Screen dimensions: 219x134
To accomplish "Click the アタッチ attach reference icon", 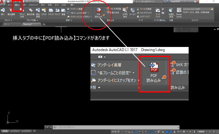I will (51, 12).
